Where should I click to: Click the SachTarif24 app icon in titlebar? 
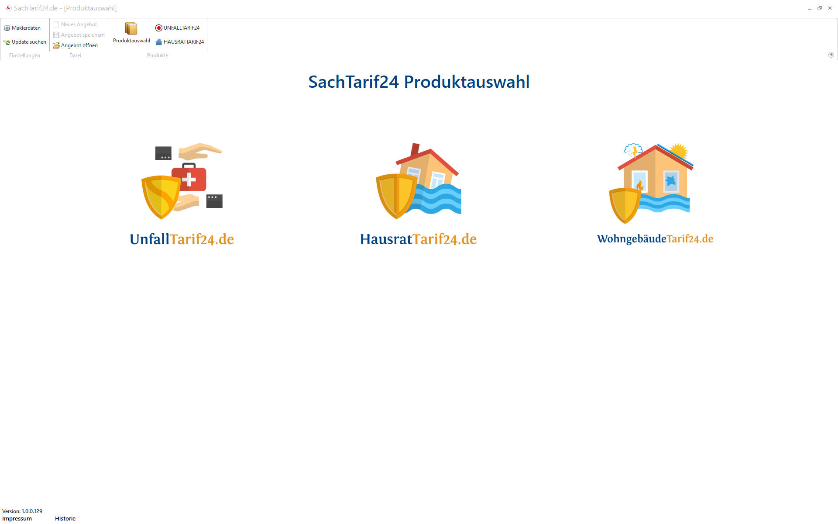tap(9, 8)
